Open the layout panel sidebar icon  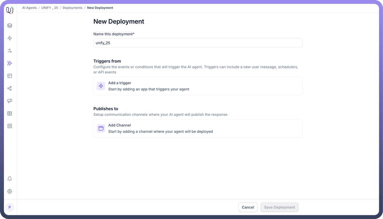click(10, 76)
